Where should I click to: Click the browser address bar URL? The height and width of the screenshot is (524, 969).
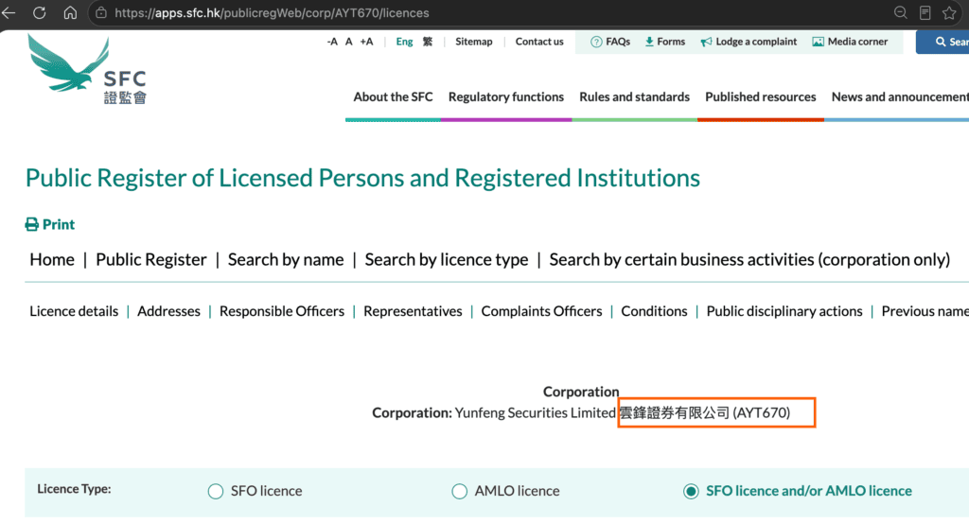coord(272,13)
